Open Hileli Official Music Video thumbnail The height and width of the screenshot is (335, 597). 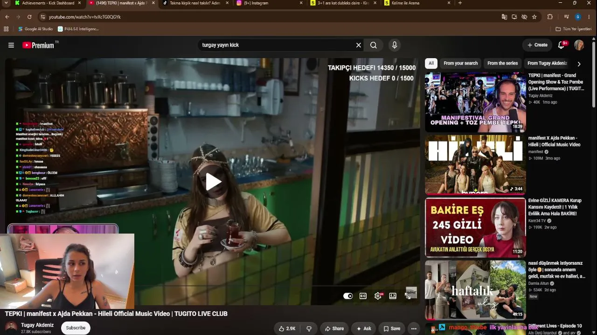pos(475,165)
